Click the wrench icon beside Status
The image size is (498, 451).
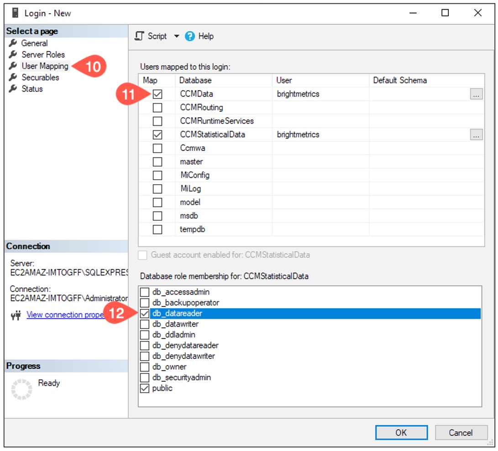pos(13,88)
